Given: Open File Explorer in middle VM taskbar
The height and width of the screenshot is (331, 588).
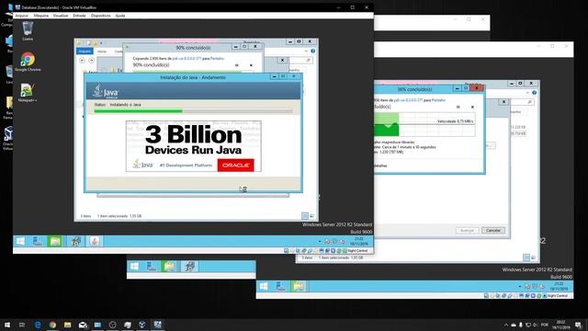Looking at the screenshot, I should (x=169, y=267).
